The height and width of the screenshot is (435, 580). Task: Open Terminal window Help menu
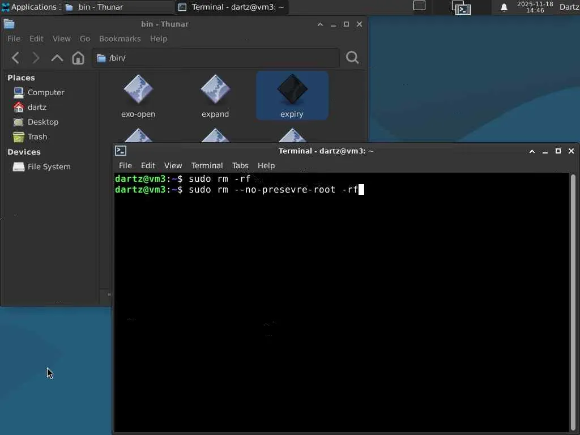(x=266, y=165)
